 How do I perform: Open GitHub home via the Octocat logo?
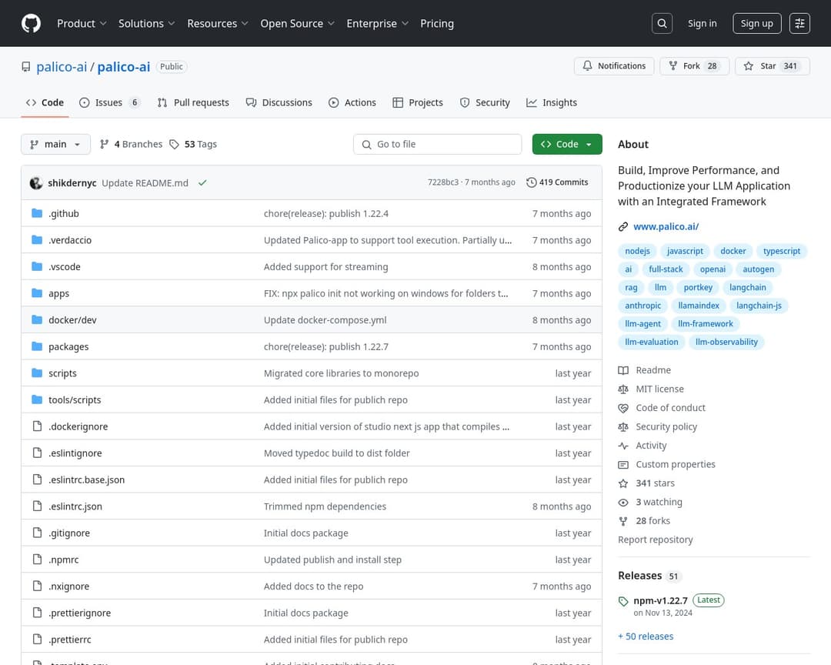pyautogui.click(x=31, y=23)
